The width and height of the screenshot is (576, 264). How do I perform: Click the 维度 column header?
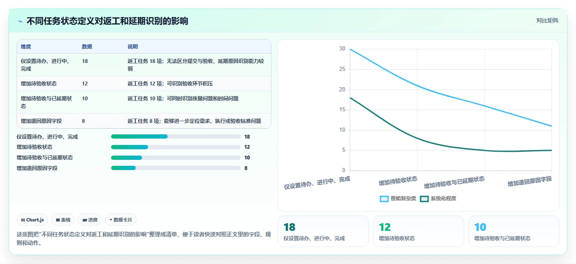point(26,47)
